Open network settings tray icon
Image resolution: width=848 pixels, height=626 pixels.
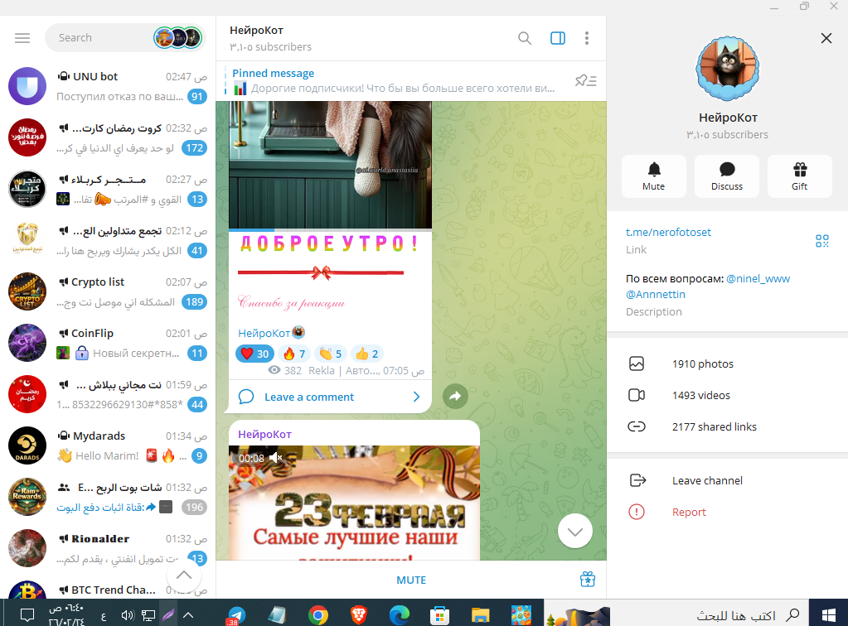click(x=148, y=615)
